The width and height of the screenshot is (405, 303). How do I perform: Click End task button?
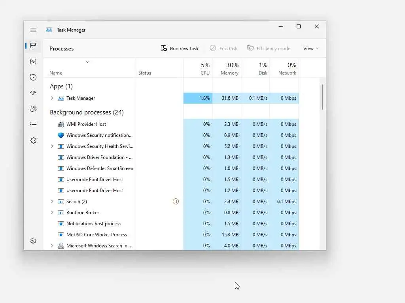223,49
